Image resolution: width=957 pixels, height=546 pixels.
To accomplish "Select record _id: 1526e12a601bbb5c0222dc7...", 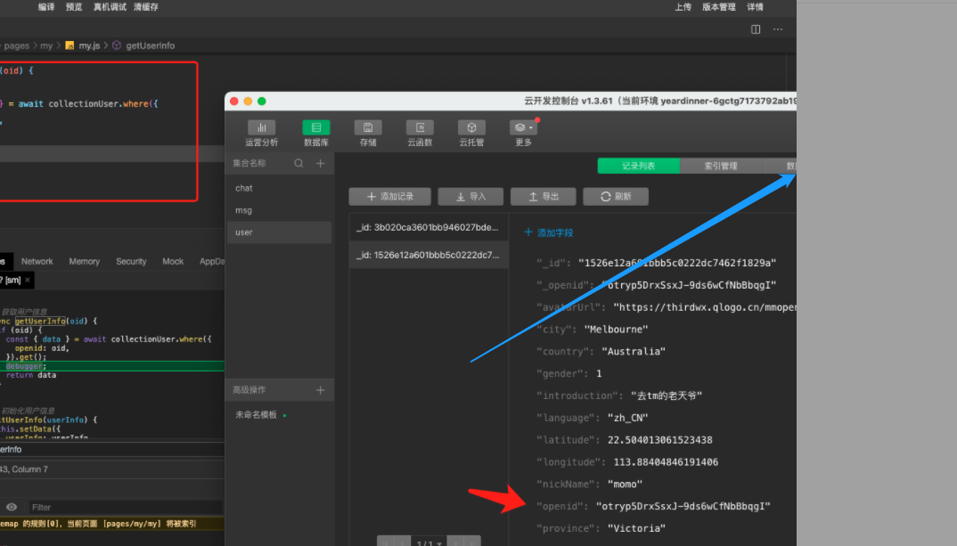I will [429, 255].
